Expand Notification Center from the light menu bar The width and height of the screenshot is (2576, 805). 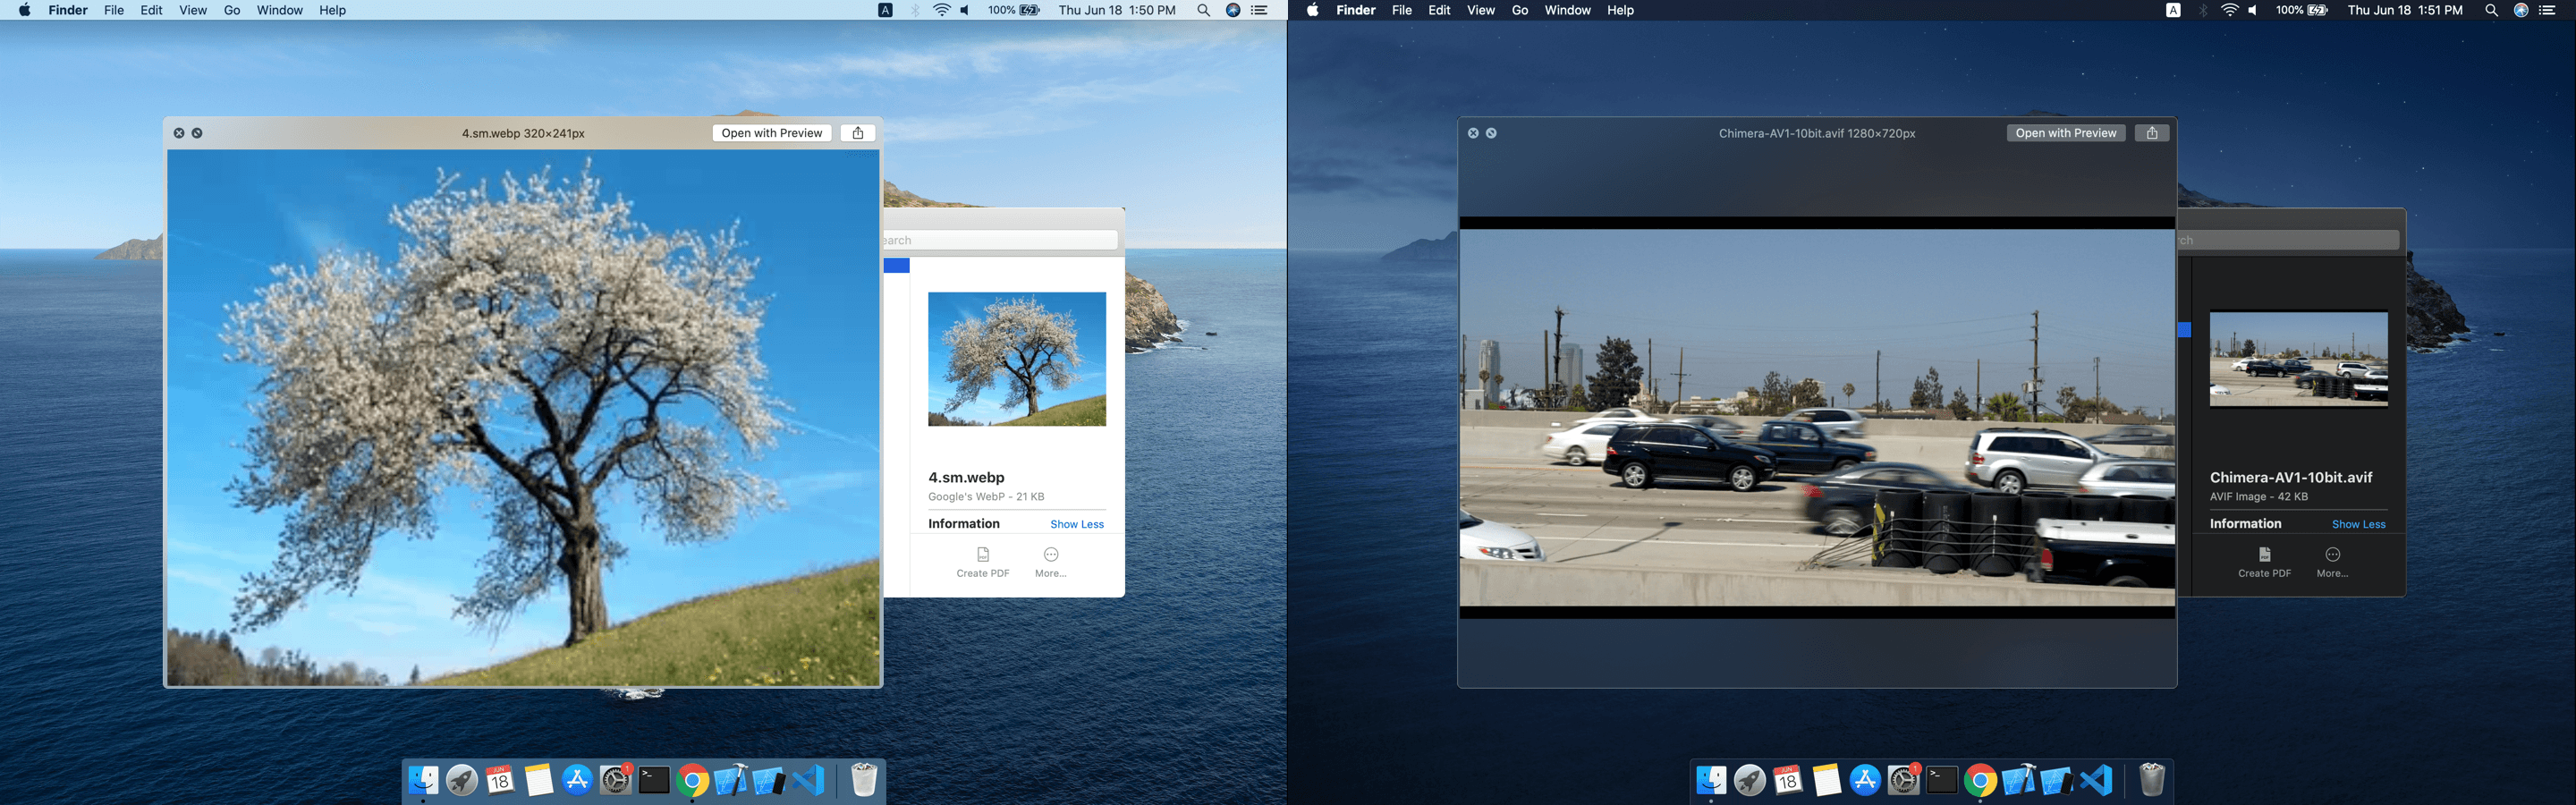point(1260,10)
